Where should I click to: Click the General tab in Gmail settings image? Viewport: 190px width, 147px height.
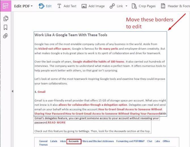point(43,141)
